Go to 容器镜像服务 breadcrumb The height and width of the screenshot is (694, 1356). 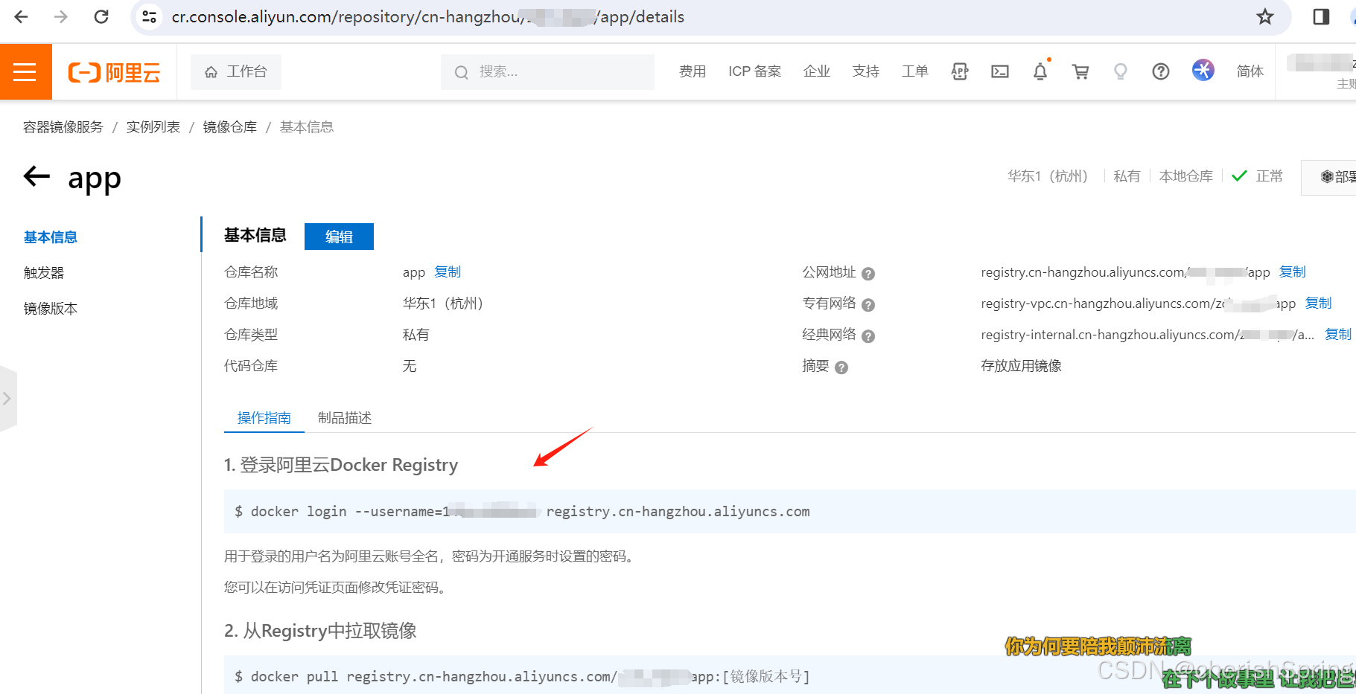(x=63, y=127)
